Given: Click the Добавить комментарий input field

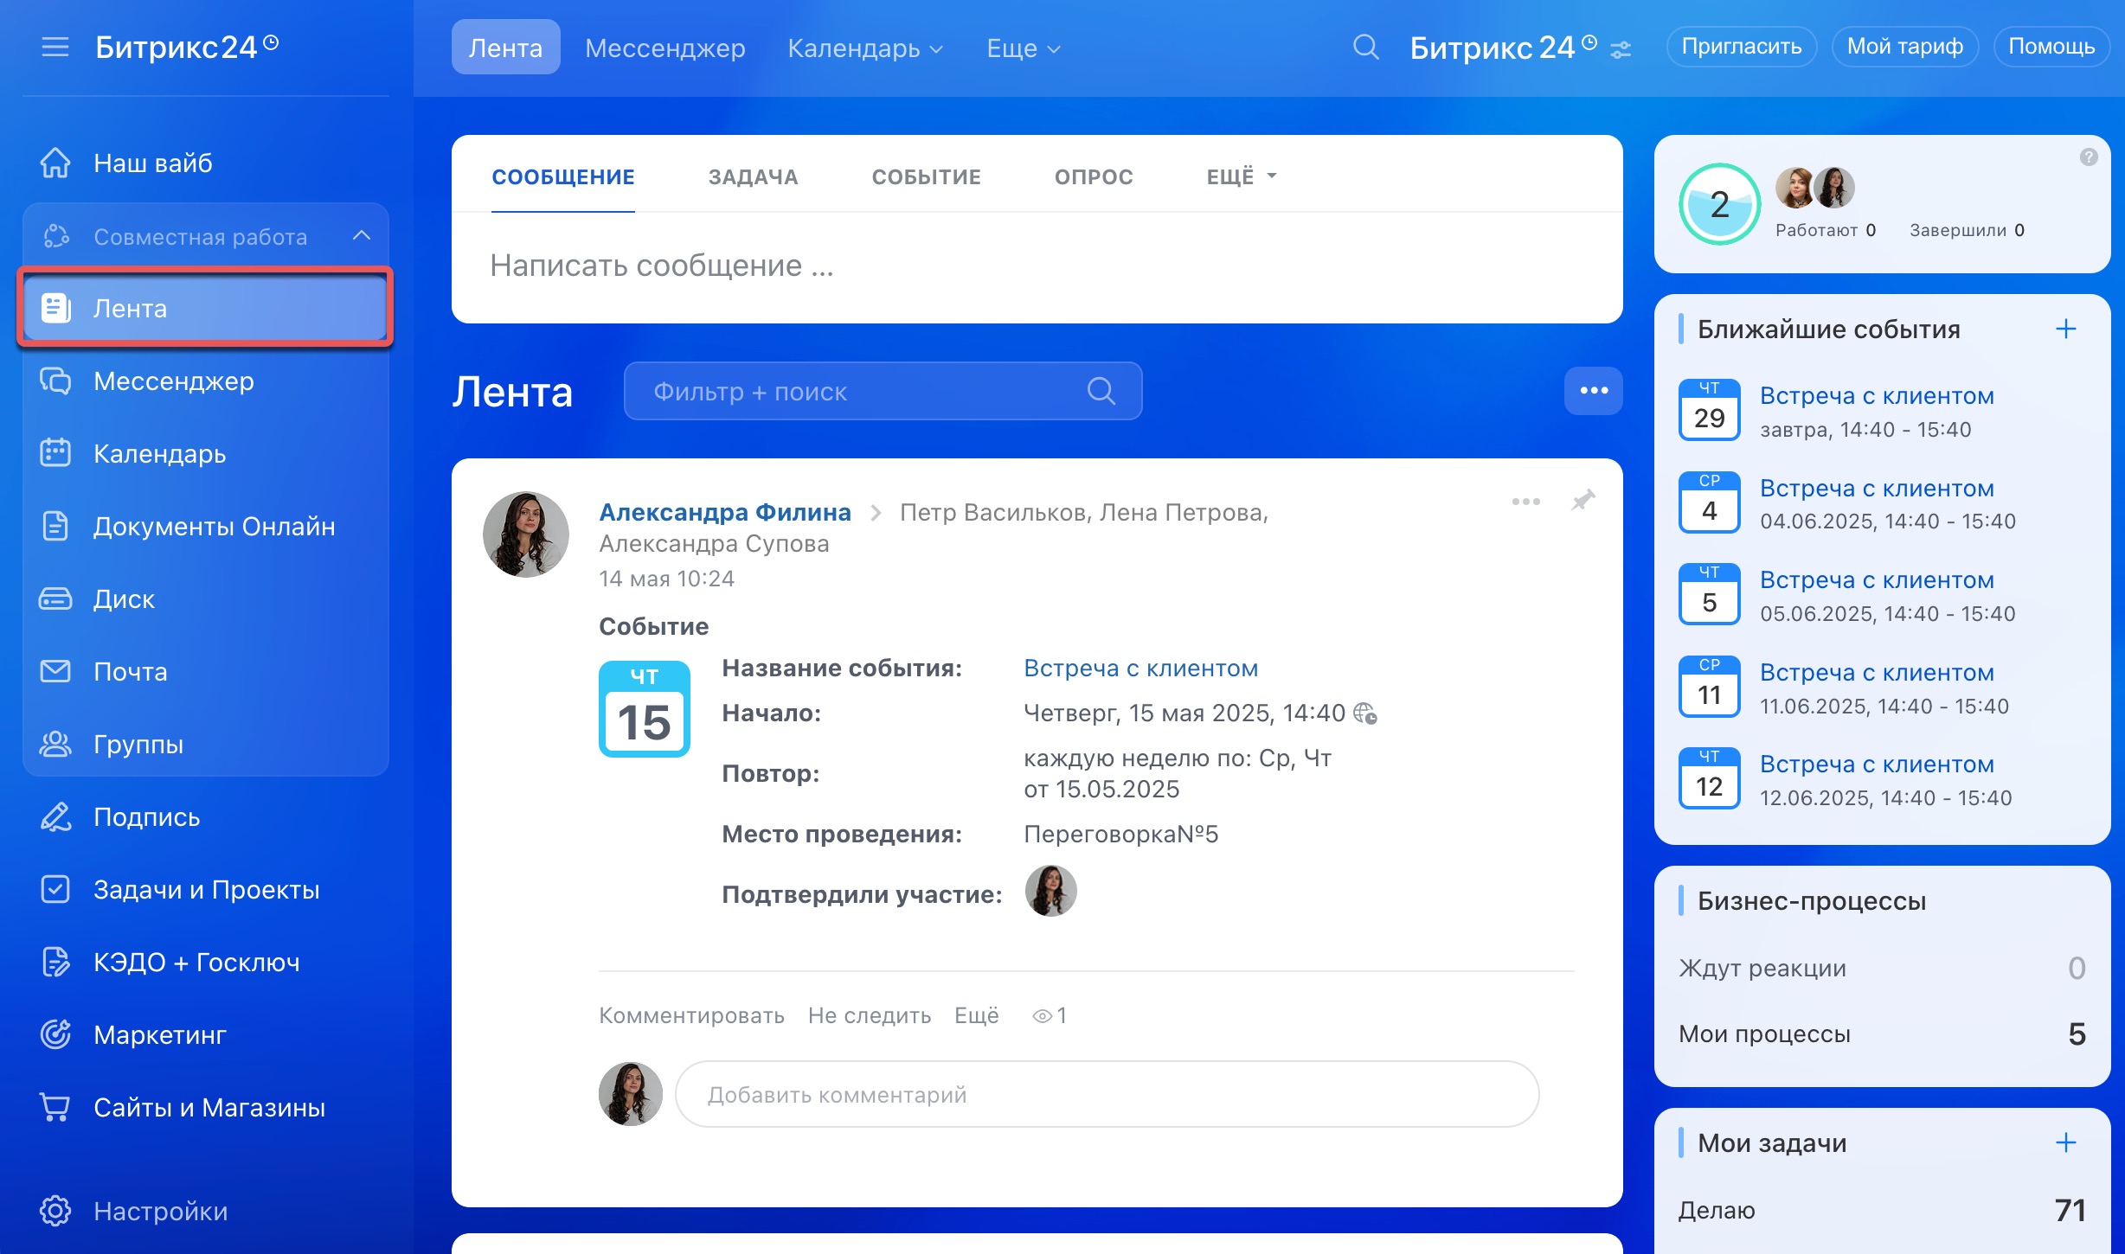Looking at the screenshot, I should click(1106, 1094).
